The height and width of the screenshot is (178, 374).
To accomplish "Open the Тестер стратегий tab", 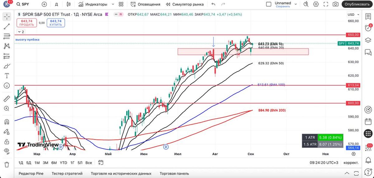I will tap(67, 174).
